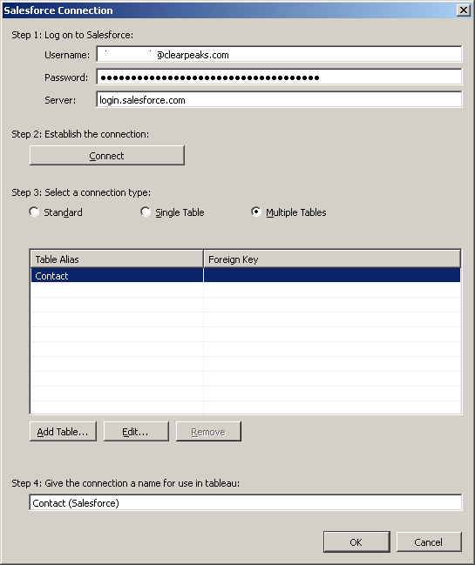Close the Salesforce Connection window
The width and height of the screenshot is (475, 565).
click(x=464, y=10)
